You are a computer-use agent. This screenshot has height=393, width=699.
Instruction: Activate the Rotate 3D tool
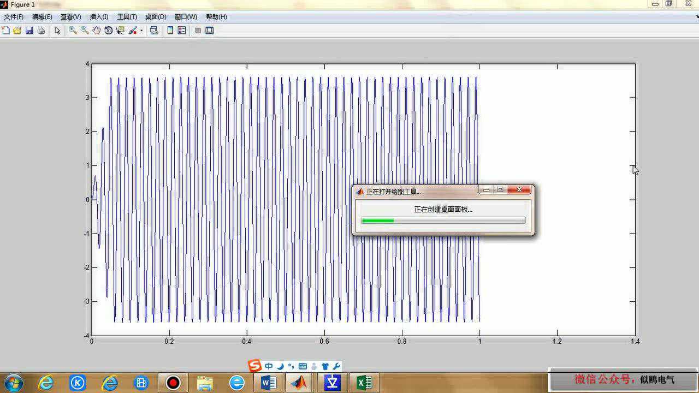click(x=108, y=31)
